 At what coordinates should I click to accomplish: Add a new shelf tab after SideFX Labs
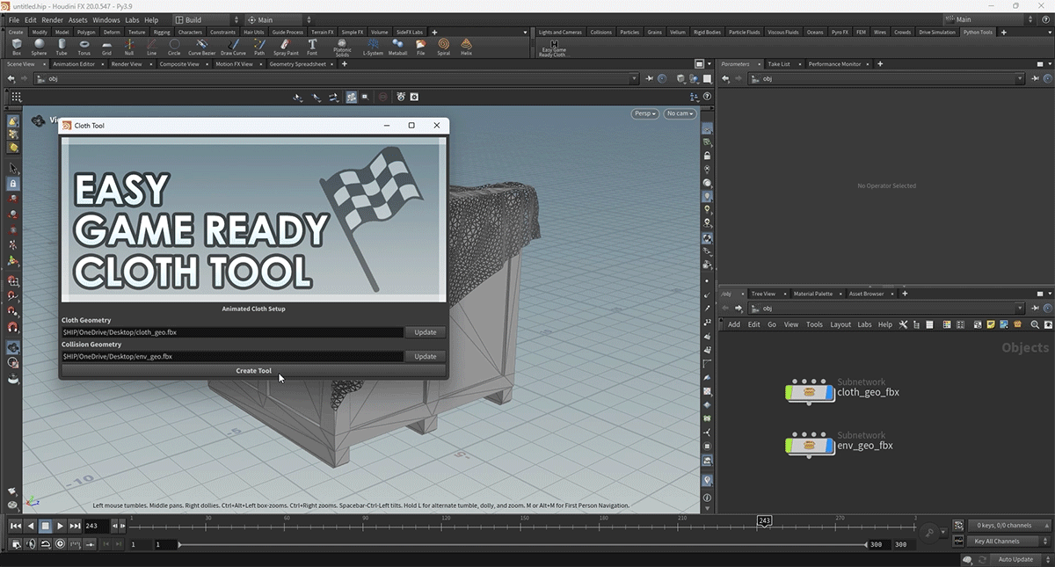coord(433,33)
